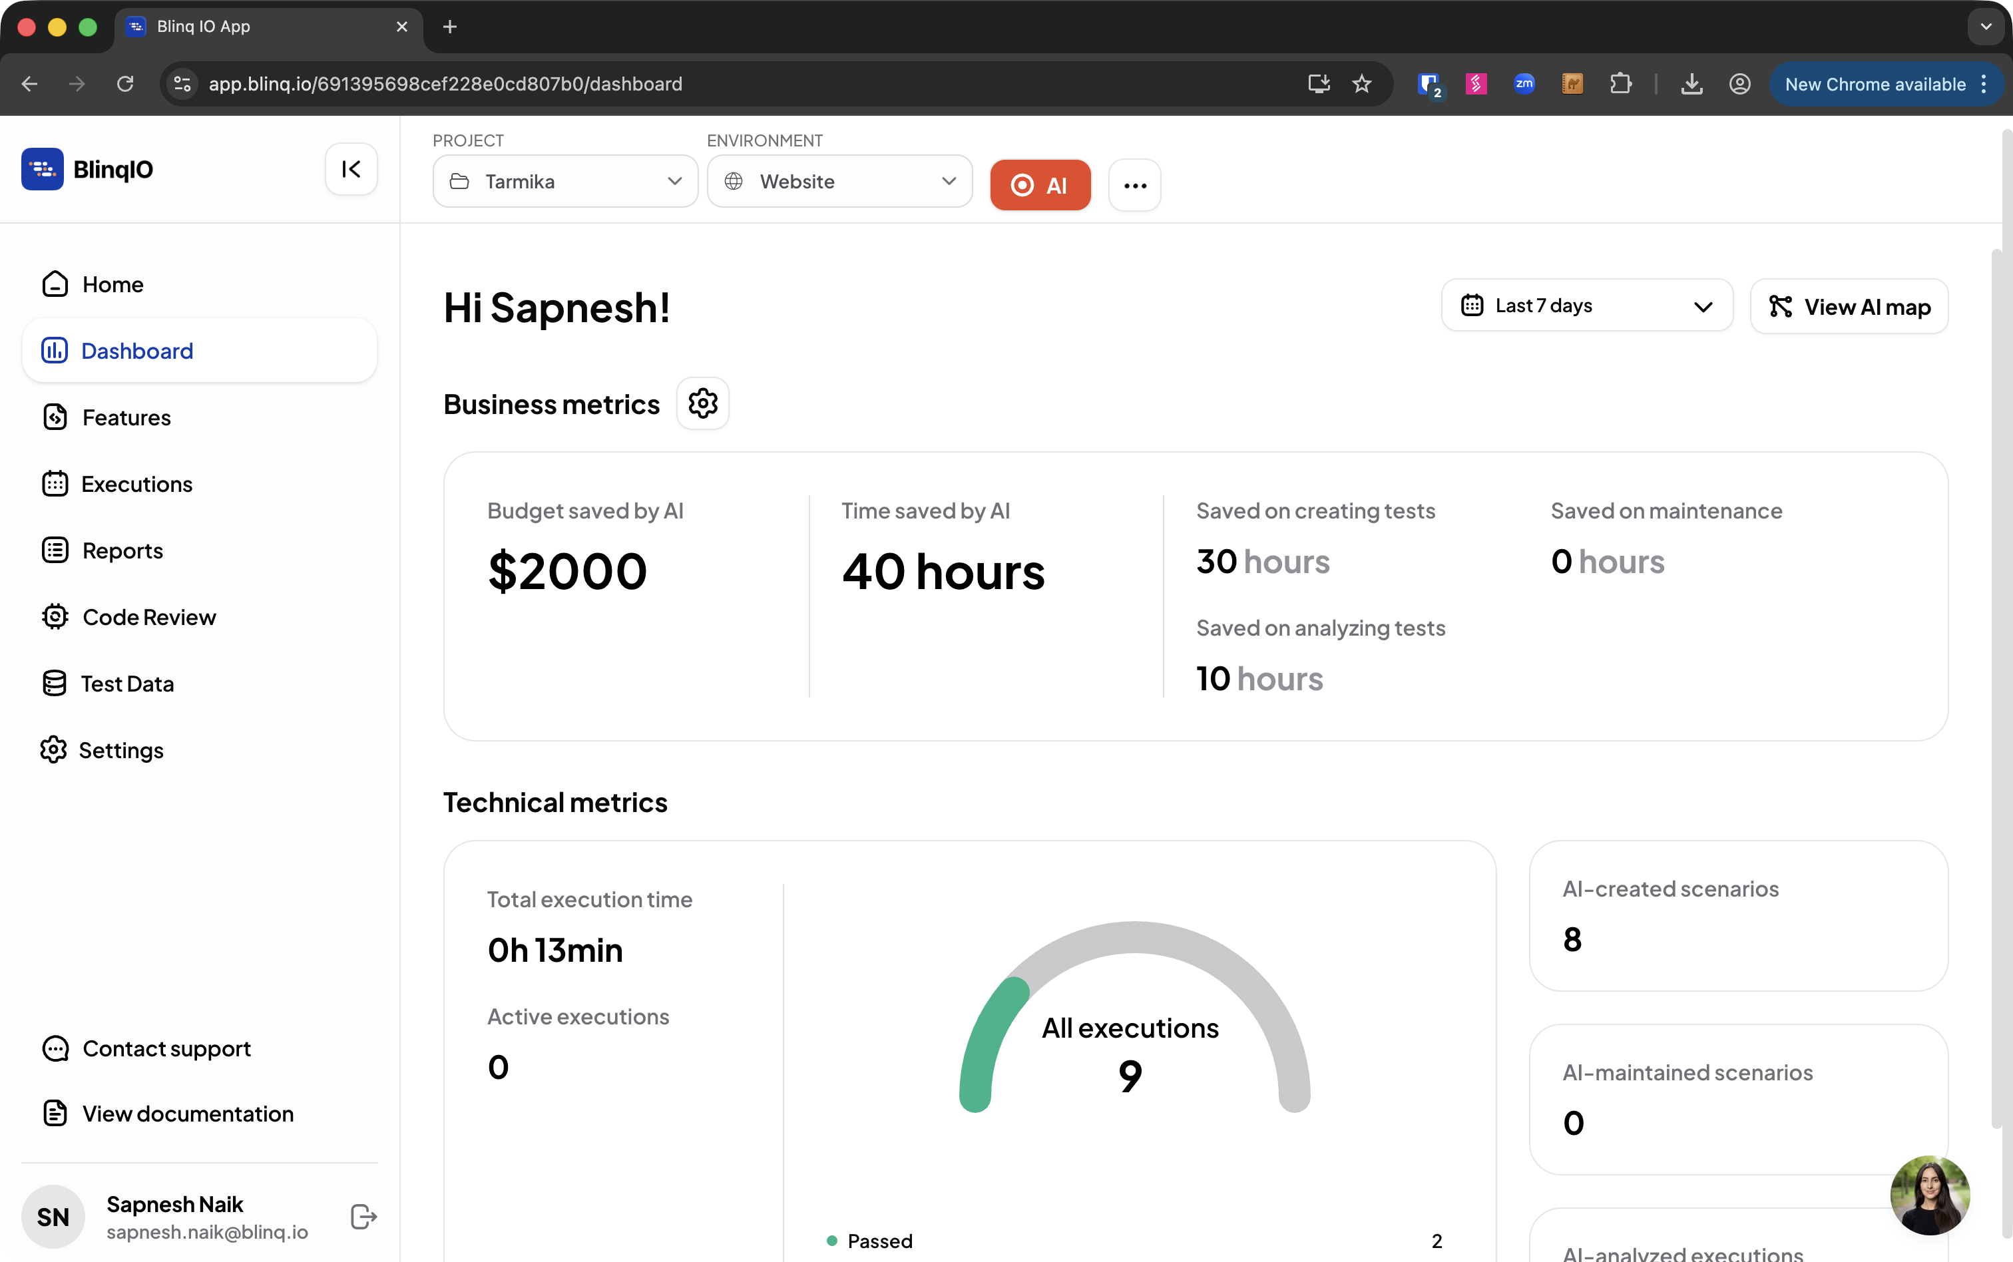2013x1262 pixels.
Task: Open the Zoom extension icon
Action: pos(1524,85)
